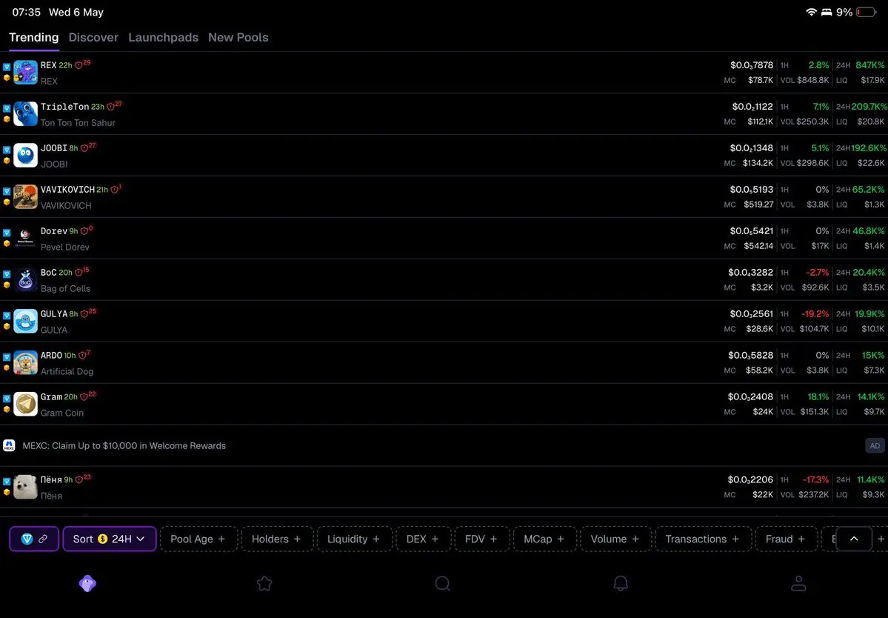Open MEXC Welcome Rewards ad link
This screenshot has width=888, height=618.
pos(124,446)
